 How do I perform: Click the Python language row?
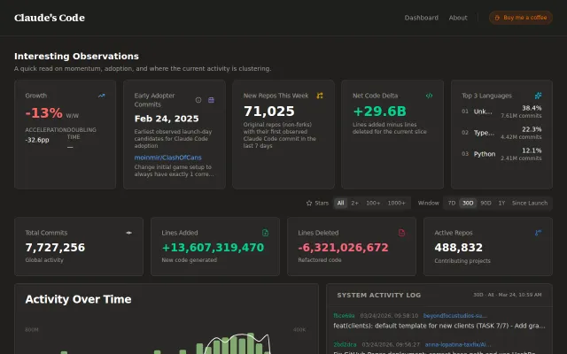click(501, 154)
